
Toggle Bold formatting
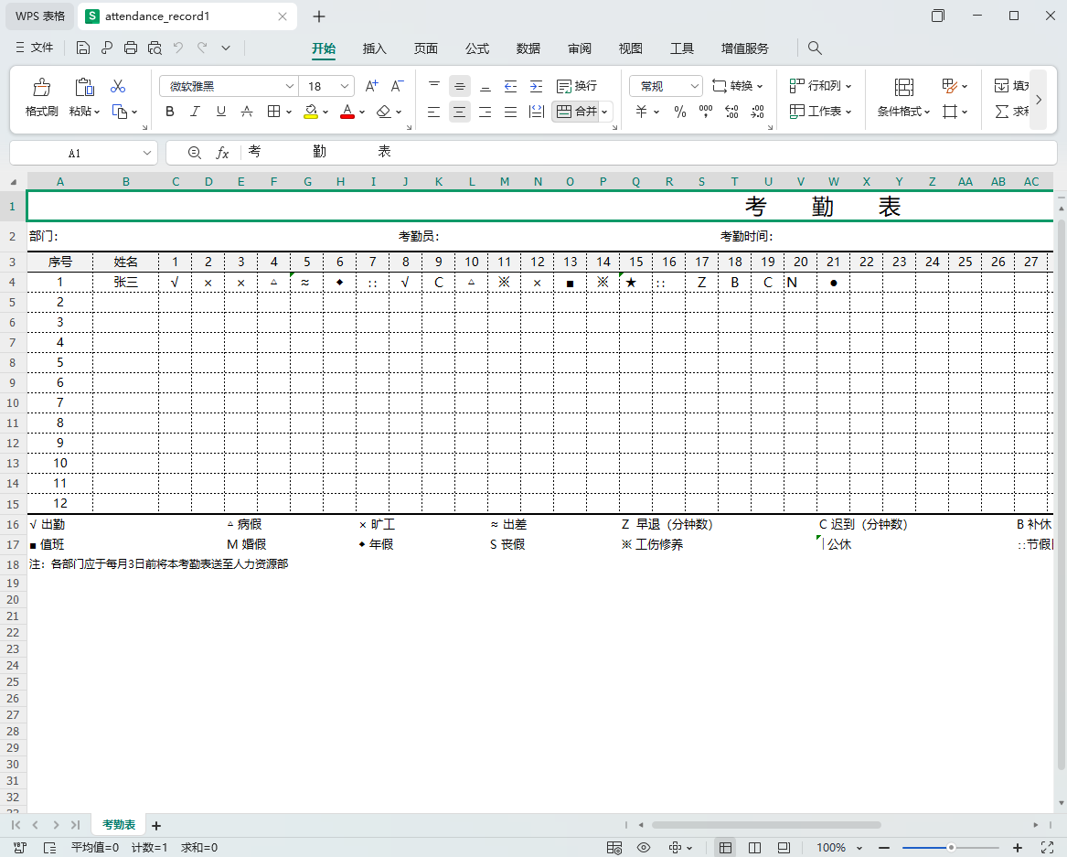(169, 111)
